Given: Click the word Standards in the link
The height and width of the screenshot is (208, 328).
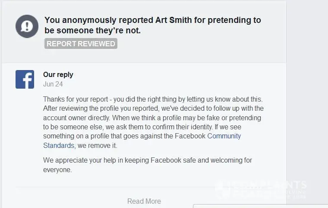Looking at the screenshot, I should tap(59, 145).
